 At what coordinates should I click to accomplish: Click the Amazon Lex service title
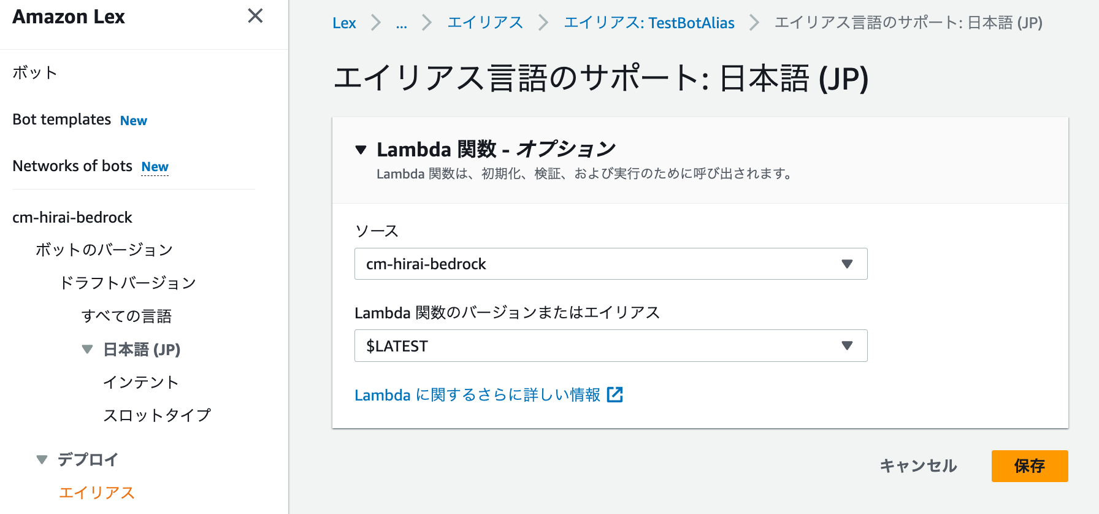[x=68, y=17]
